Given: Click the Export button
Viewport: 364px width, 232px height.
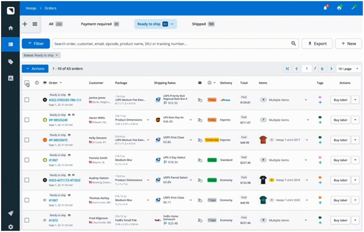Looking at the screenshot, I should click(317, 44).
